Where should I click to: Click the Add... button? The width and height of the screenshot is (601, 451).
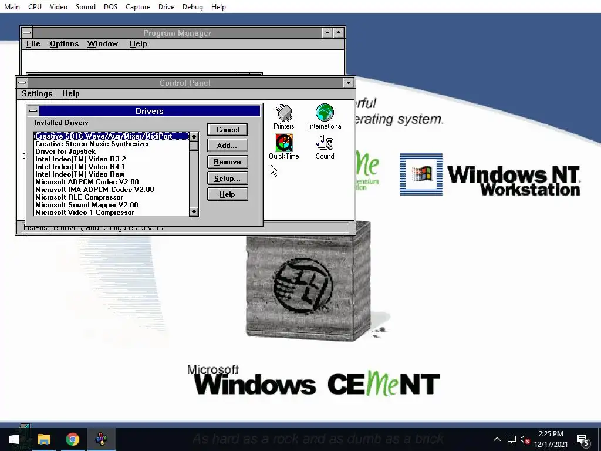pos(228,146)
